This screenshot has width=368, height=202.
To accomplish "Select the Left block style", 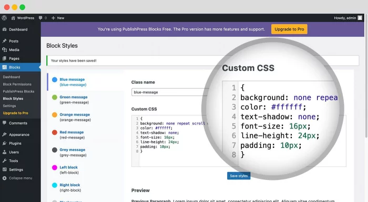I will [85, 170].
